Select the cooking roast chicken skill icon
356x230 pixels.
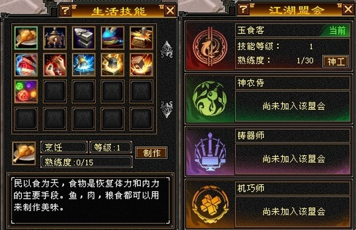coord(26,38)
